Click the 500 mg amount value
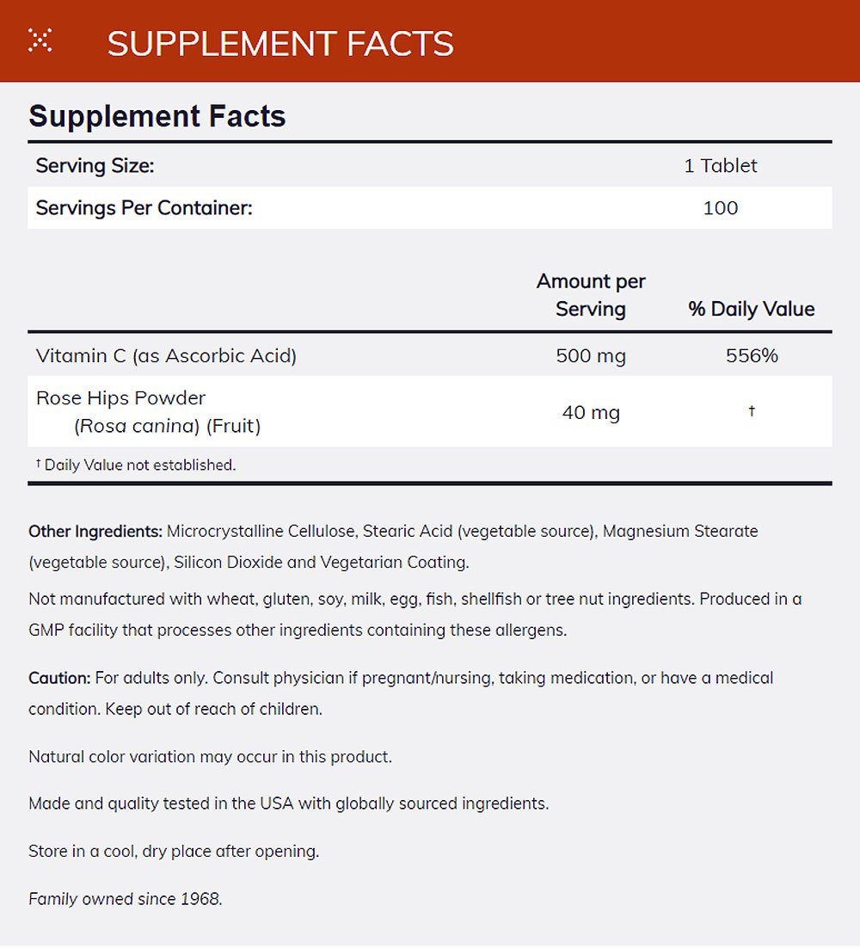This screenshot has height=948, width=860. pyautogui.click(x=591, y=355)
